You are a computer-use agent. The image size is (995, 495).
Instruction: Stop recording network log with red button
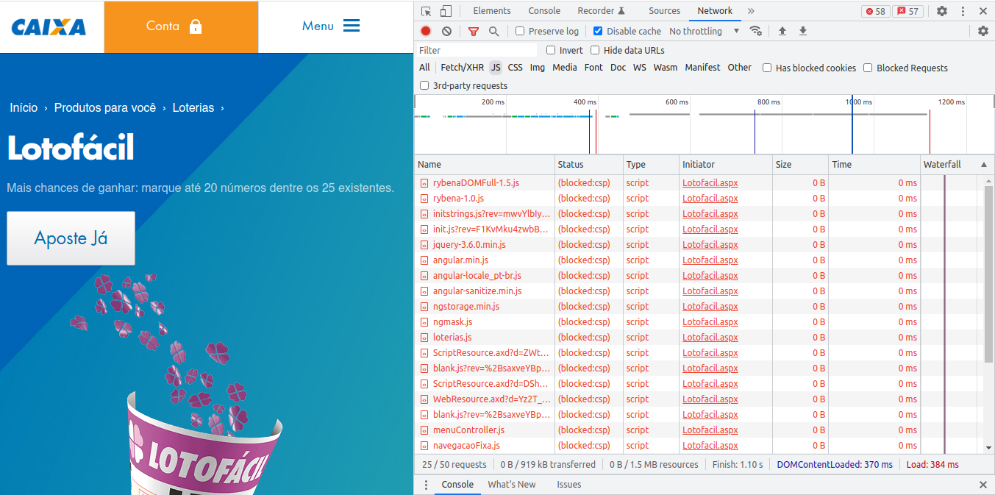click(426, 31)
